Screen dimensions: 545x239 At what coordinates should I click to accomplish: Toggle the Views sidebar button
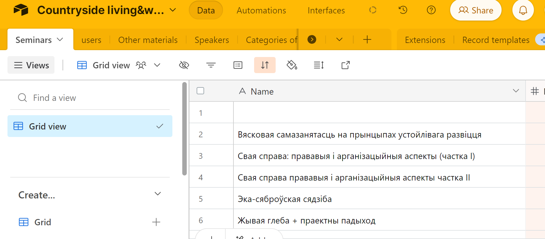click(31, 65)
